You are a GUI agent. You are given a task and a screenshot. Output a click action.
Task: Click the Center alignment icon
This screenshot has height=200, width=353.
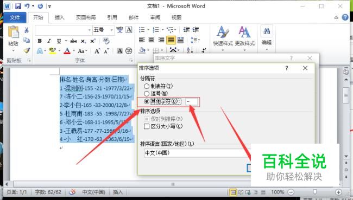pos(152,40)
